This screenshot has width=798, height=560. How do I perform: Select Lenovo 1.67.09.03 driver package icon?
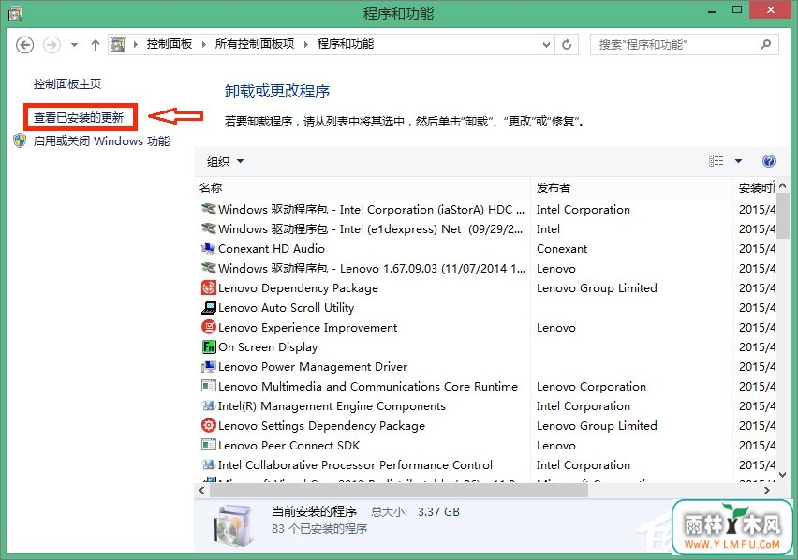(208, 268)
